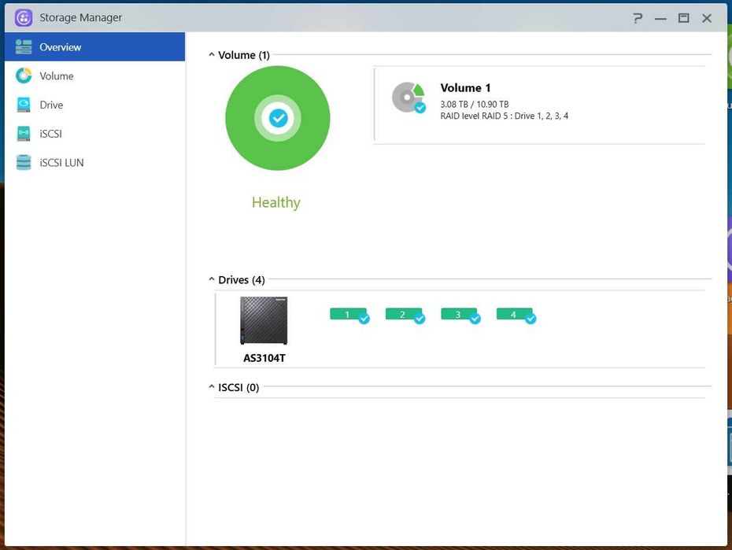
Task: Open the Drive section in sidebar
Action: click(x=94, y=105)
